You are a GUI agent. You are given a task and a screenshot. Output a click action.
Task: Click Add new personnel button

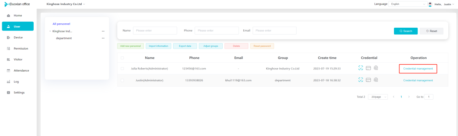point(130,46)
